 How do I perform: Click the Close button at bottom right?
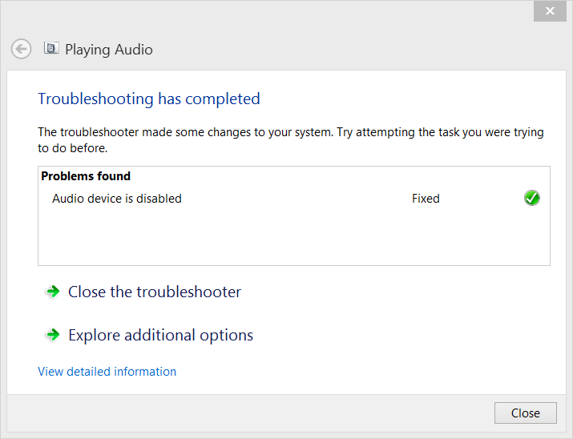click(x=526, y=413)
